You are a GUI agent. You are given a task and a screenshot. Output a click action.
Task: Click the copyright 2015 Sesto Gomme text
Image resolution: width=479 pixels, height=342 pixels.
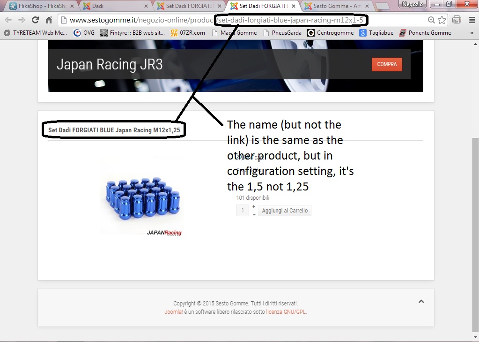(x=236, y=304)
